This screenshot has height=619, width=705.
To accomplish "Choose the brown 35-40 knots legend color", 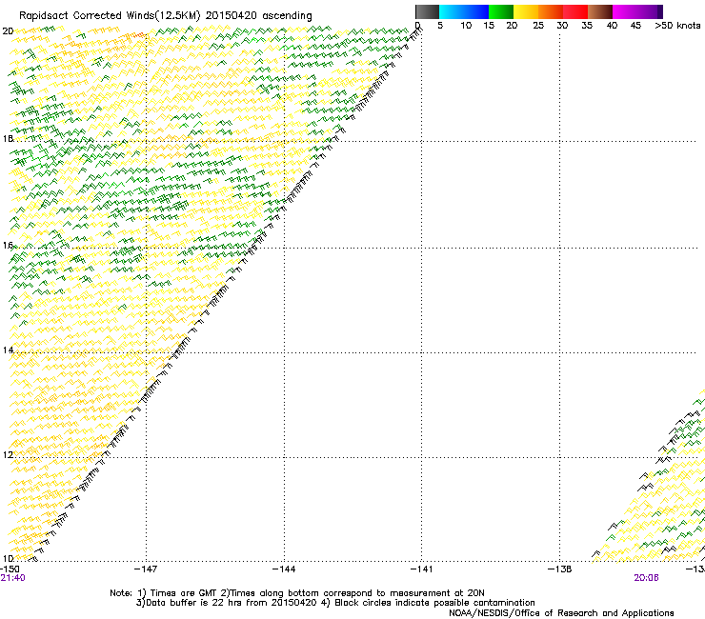I will [x=600, y=11].
